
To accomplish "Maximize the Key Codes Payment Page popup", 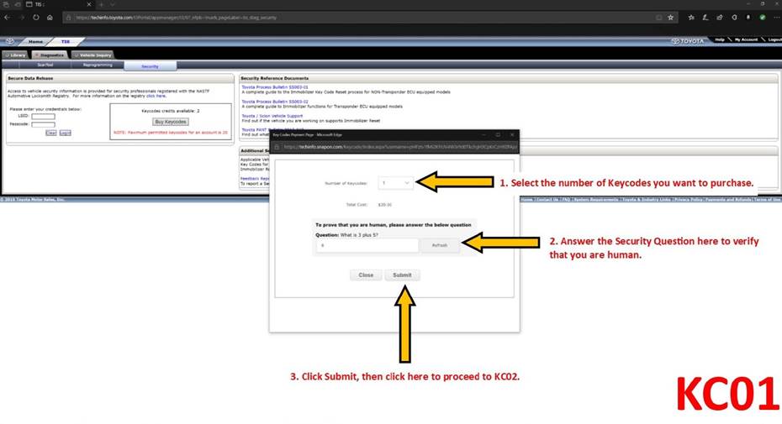I will pos(498,134).
